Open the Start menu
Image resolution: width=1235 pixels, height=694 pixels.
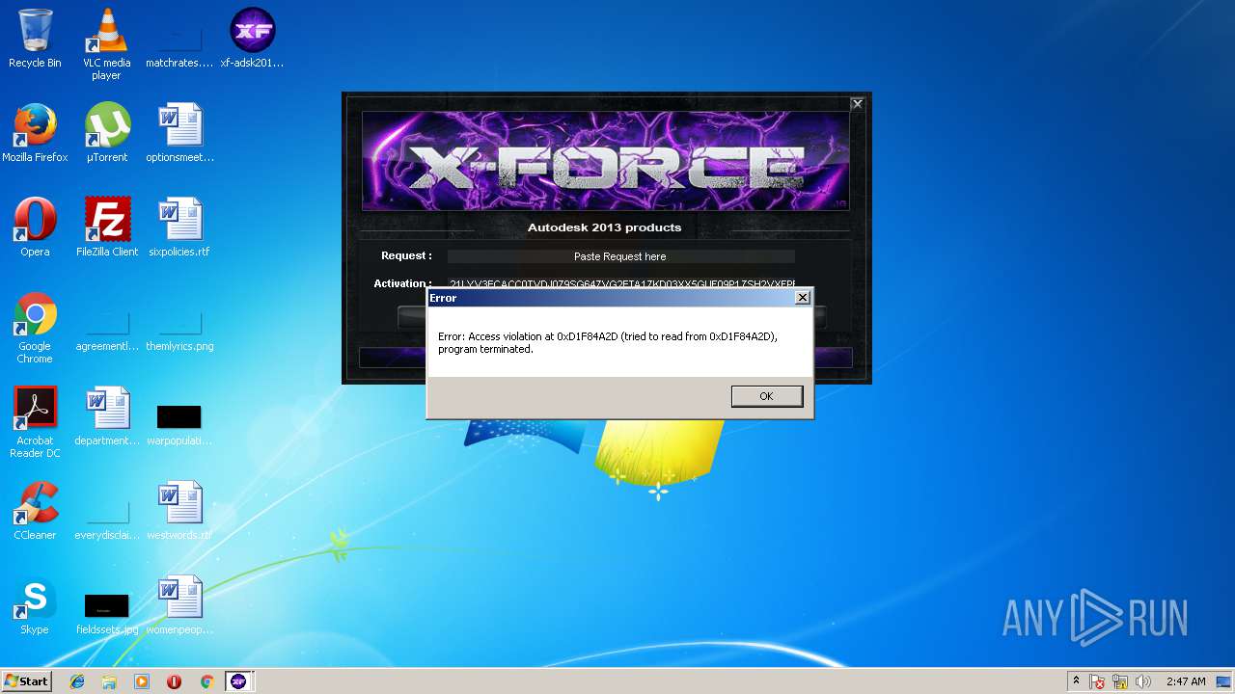[26, 681]
